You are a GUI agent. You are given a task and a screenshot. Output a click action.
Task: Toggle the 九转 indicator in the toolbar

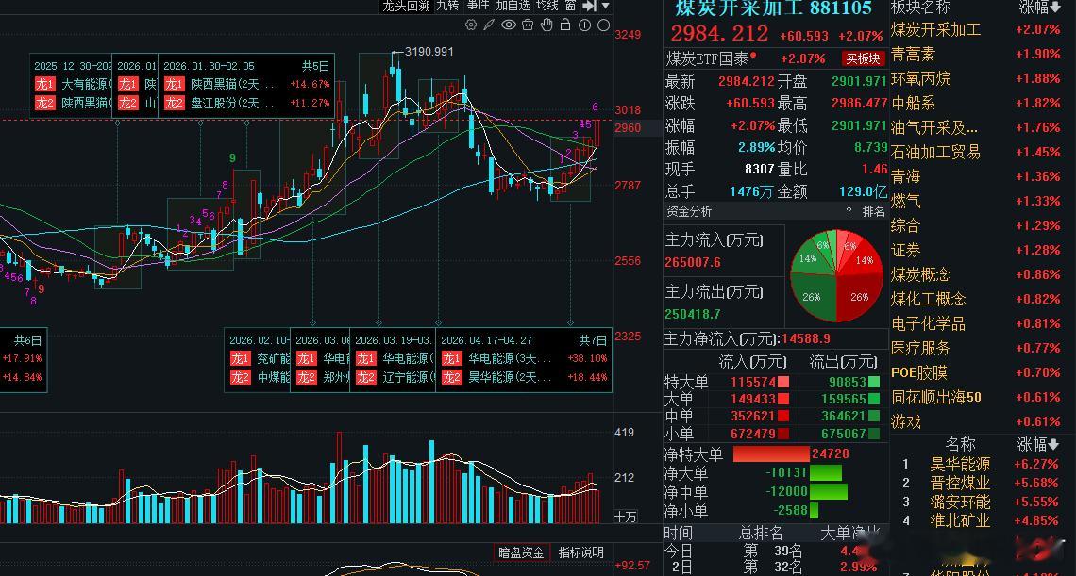[x=446, y=6]
